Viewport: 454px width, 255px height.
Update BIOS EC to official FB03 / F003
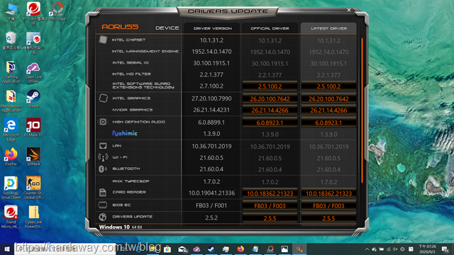click(270, 206)
